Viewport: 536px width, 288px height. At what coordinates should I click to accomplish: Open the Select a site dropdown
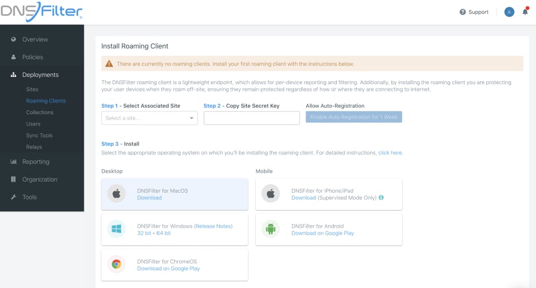tap(149, 118)
